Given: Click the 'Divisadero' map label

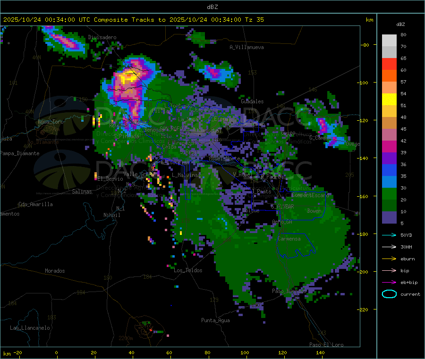Looking at the screenshot, I should click(102, 37).
